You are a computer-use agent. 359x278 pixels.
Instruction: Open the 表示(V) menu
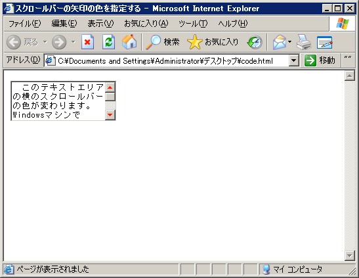(100, 24)
